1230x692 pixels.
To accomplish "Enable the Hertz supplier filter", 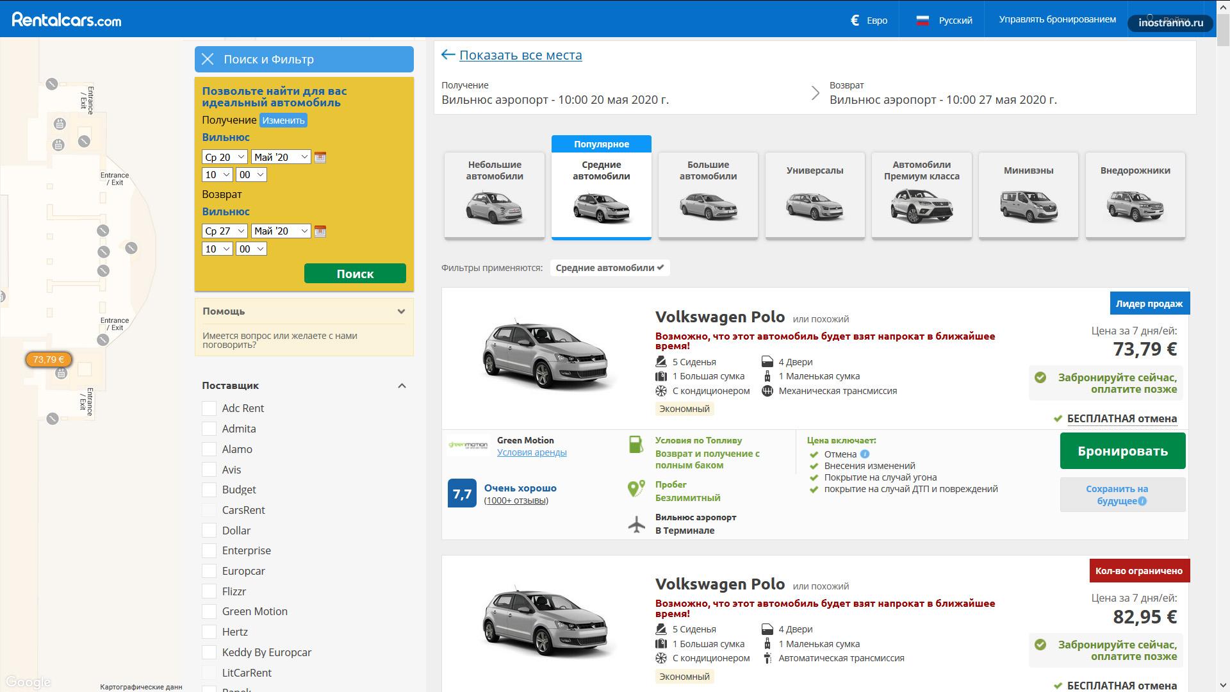I will tap(209, 632).
